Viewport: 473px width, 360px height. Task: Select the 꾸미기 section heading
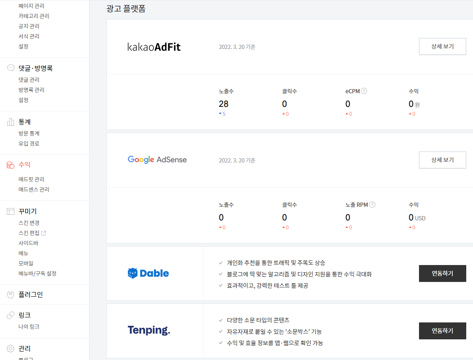click(27, 211)
